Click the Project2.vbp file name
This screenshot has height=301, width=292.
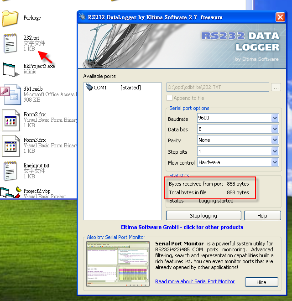pos(37,191)
